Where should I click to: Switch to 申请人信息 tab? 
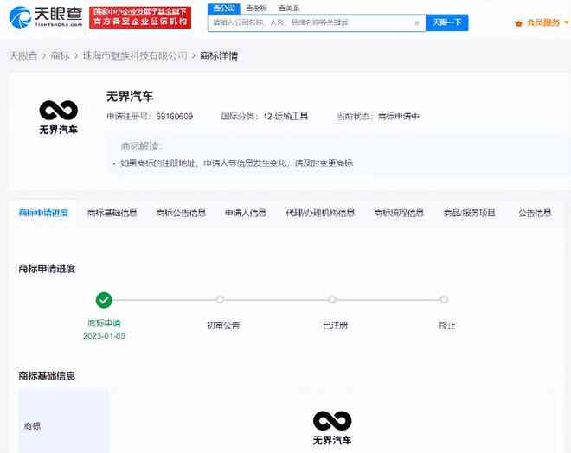(246, 213)
